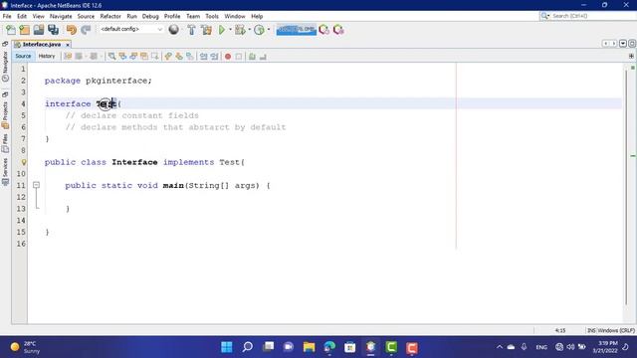The height and width of the screenshot is (358, 637).
Task: Open Run Project dropdown arrow
Action: [x=230, y=30]
